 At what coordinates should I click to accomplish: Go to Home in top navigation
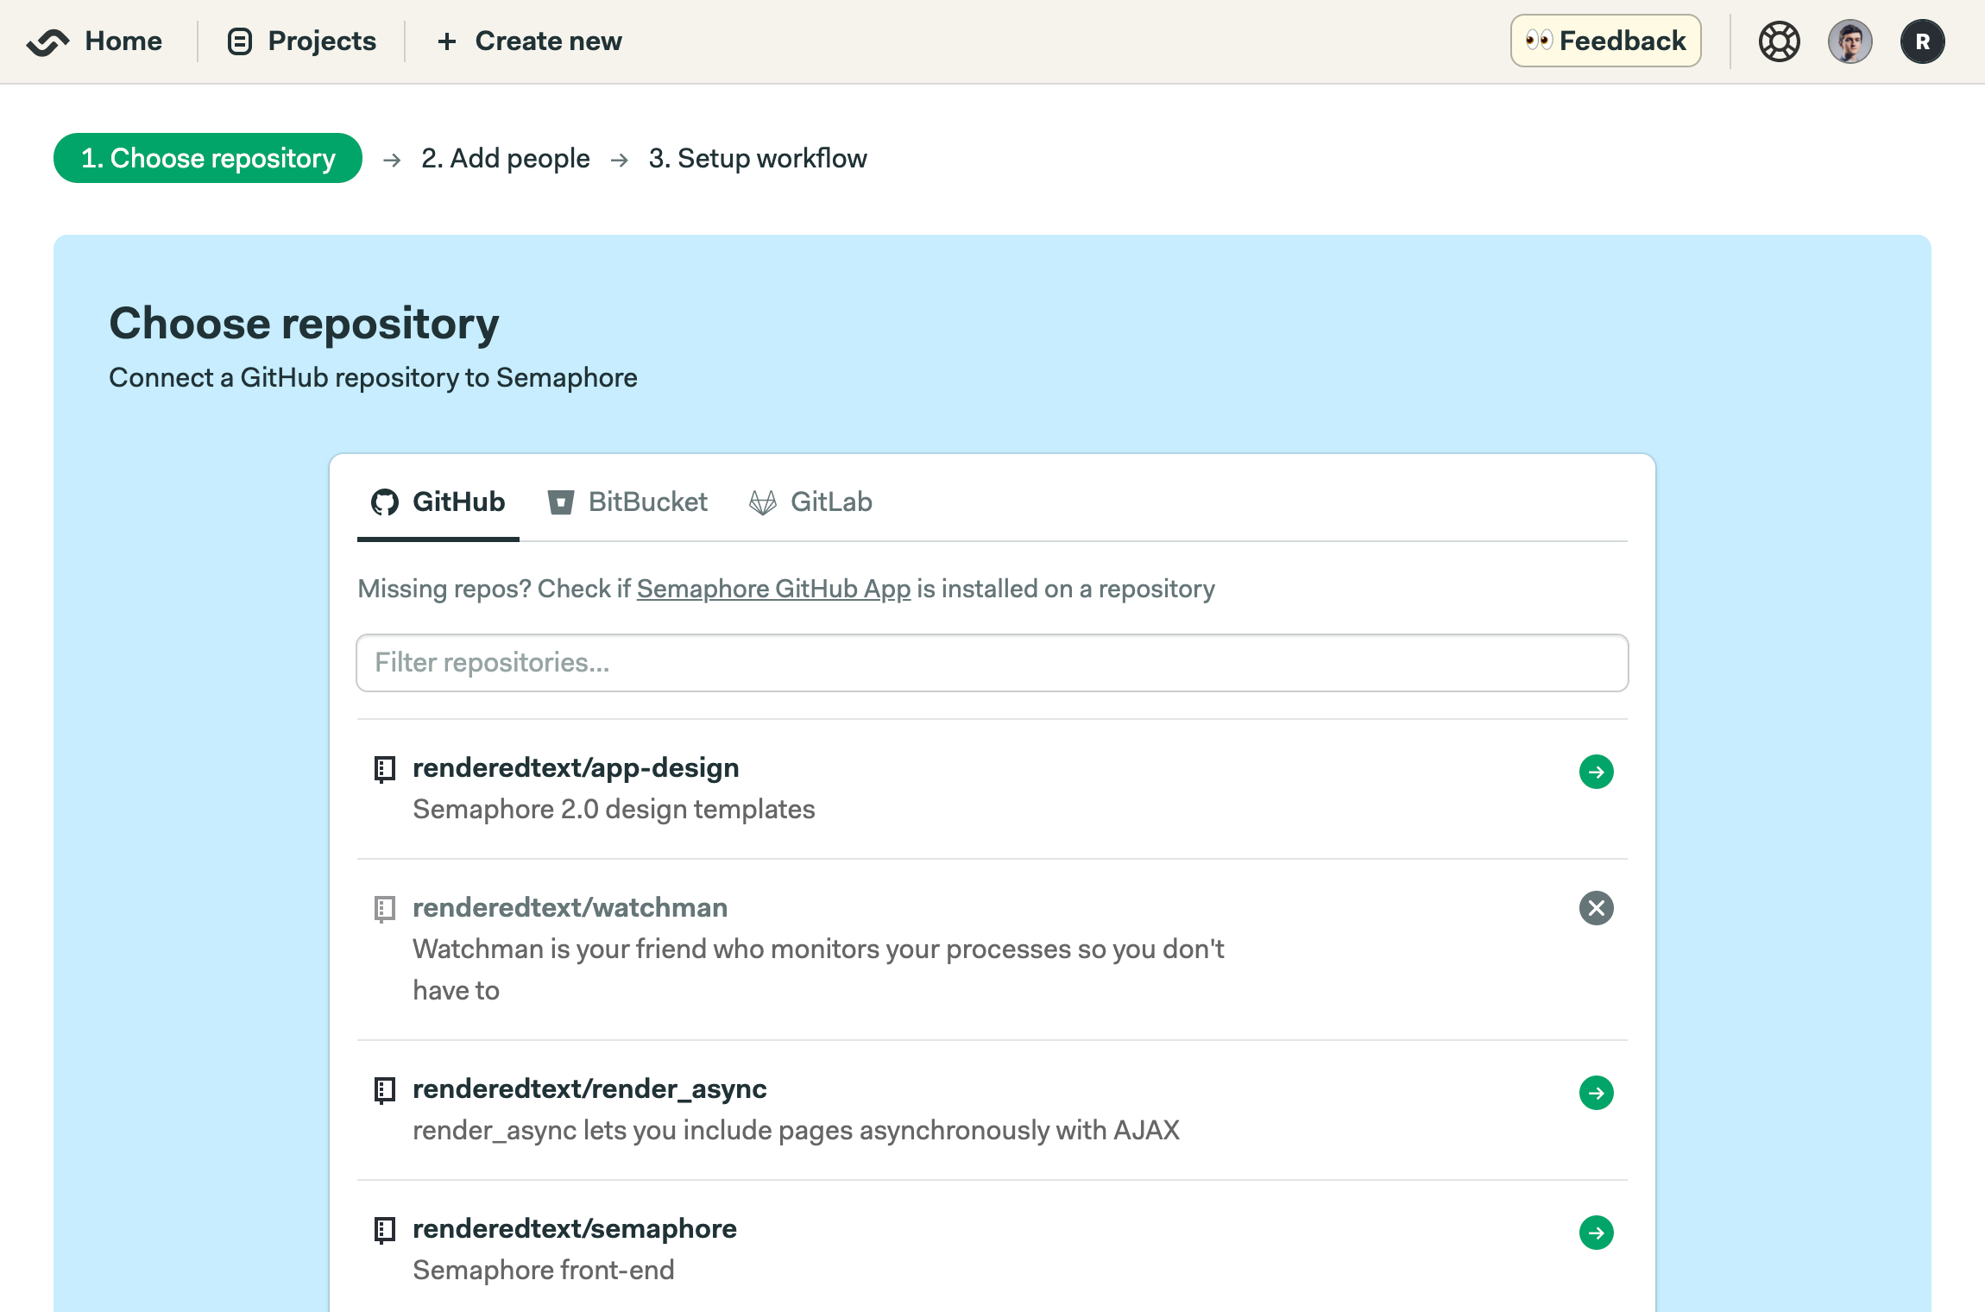[x=123, y=41]
